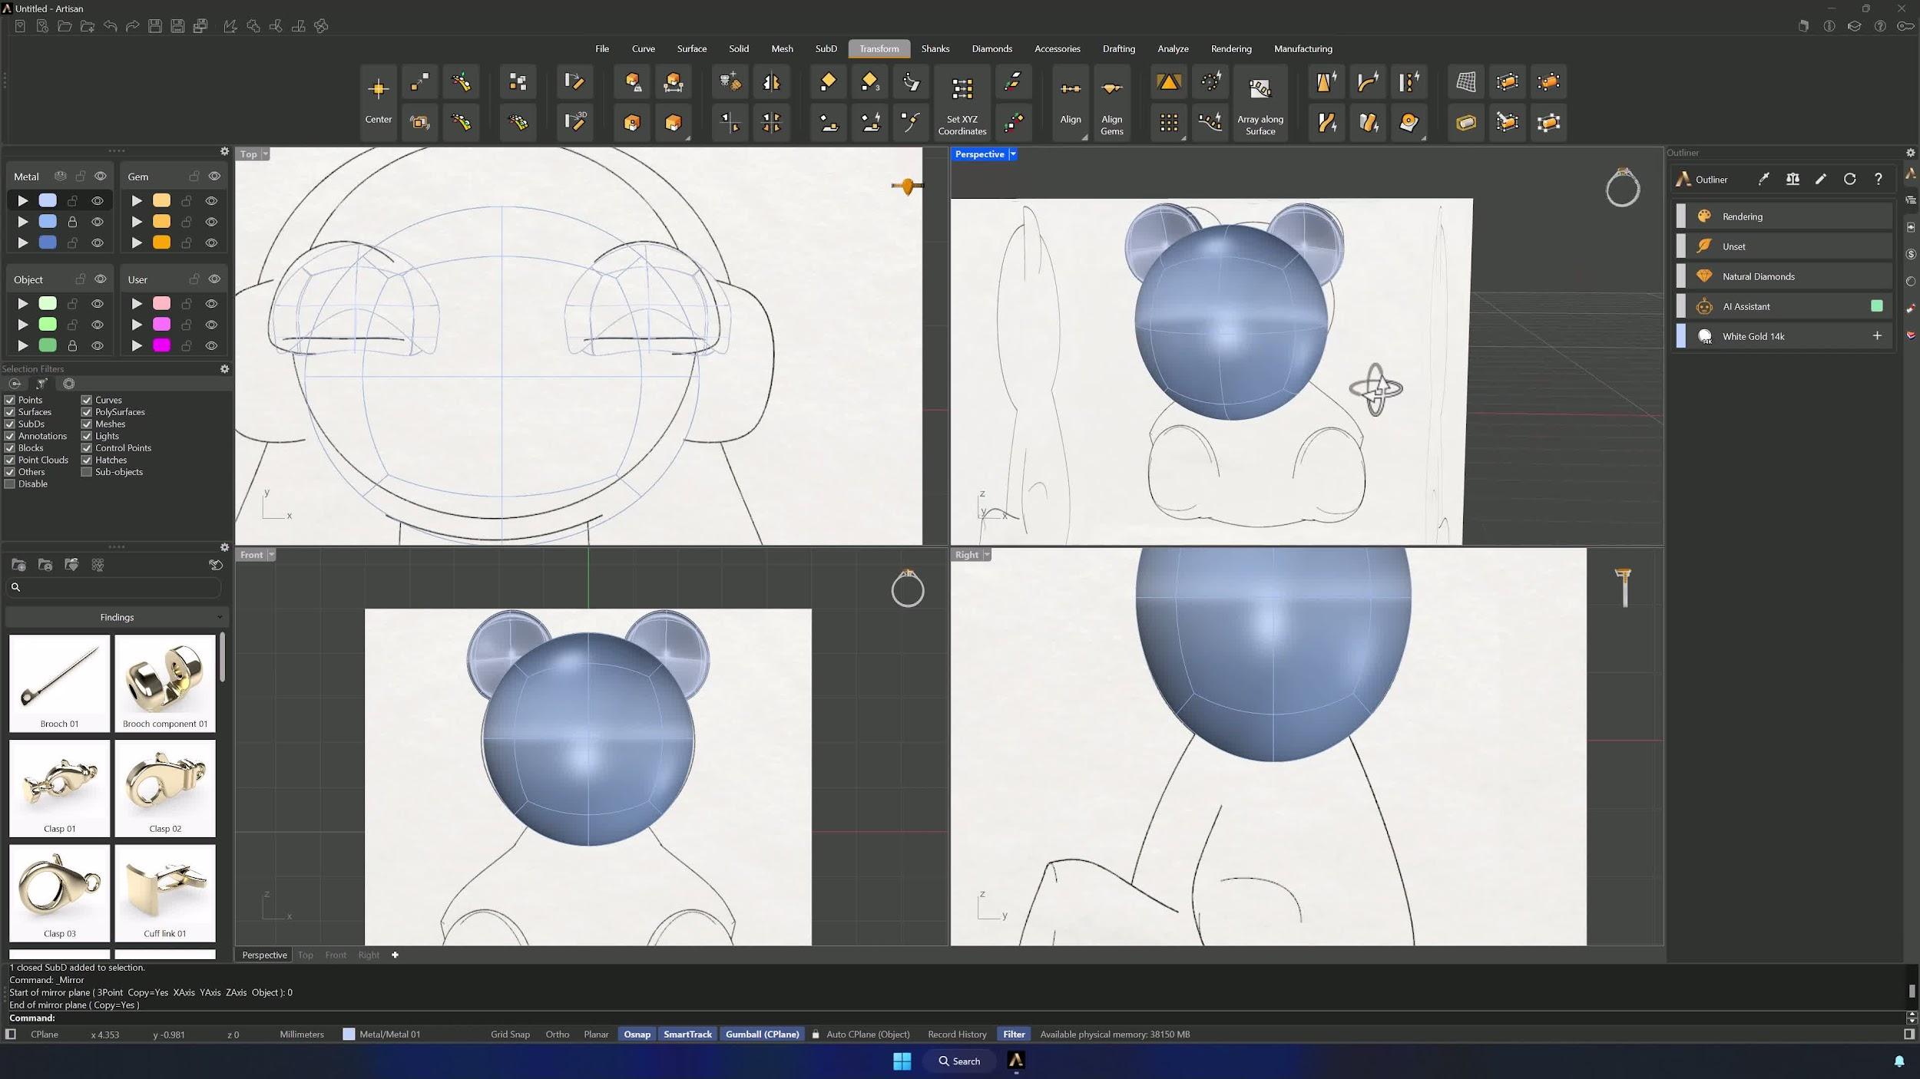Click the Gumball (CPlane) status button
Screen dimensions: 1920x1079
[762, 1034]
